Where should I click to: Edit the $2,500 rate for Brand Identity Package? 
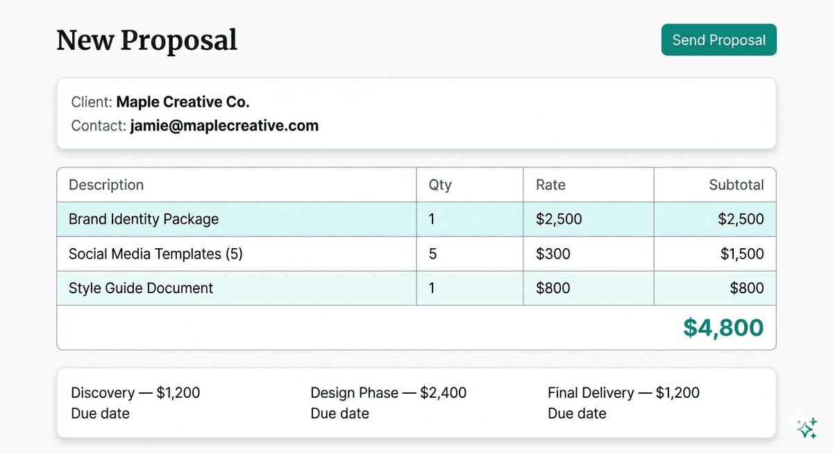point(587,219)
